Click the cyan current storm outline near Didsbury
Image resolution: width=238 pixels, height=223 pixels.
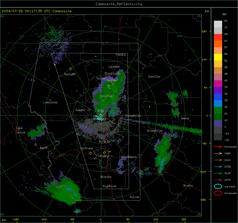pos(98,118)
